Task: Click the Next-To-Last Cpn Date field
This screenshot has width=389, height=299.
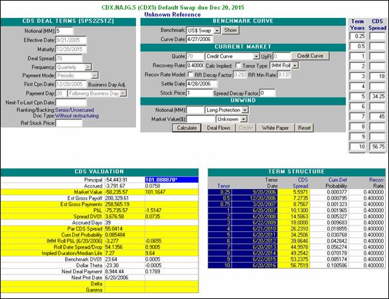Action: 71,102
